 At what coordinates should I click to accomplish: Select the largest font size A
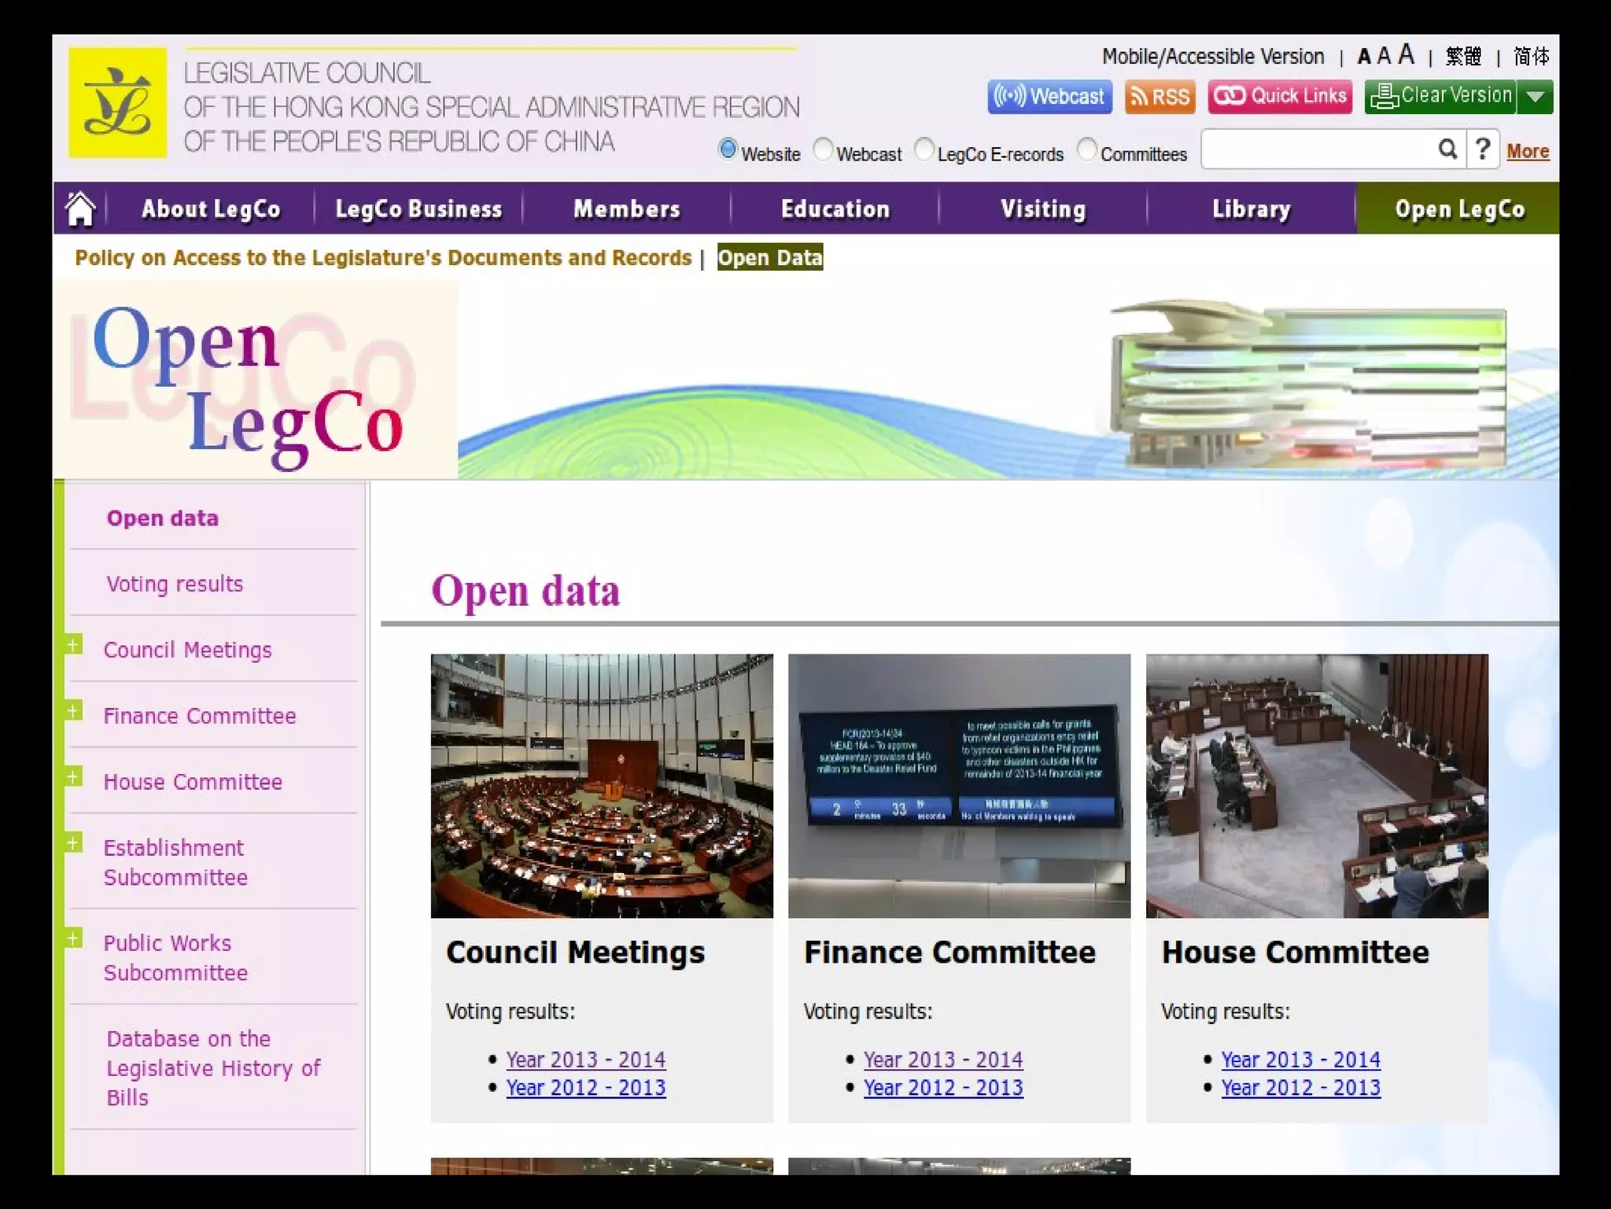pyautogui.click(x=1406, y=54)
